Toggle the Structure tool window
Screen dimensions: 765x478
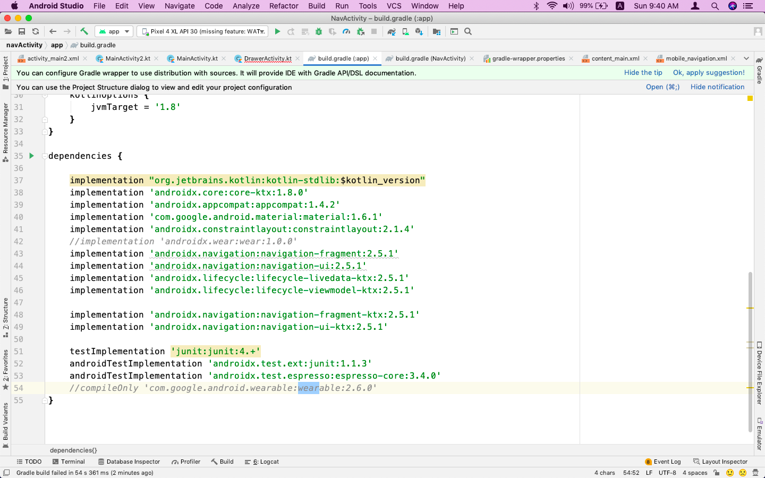click(x=5, y=318)
